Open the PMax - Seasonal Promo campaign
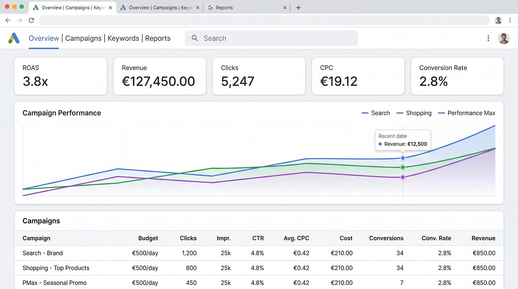This screenshot has height=289, width=518. 54,283
